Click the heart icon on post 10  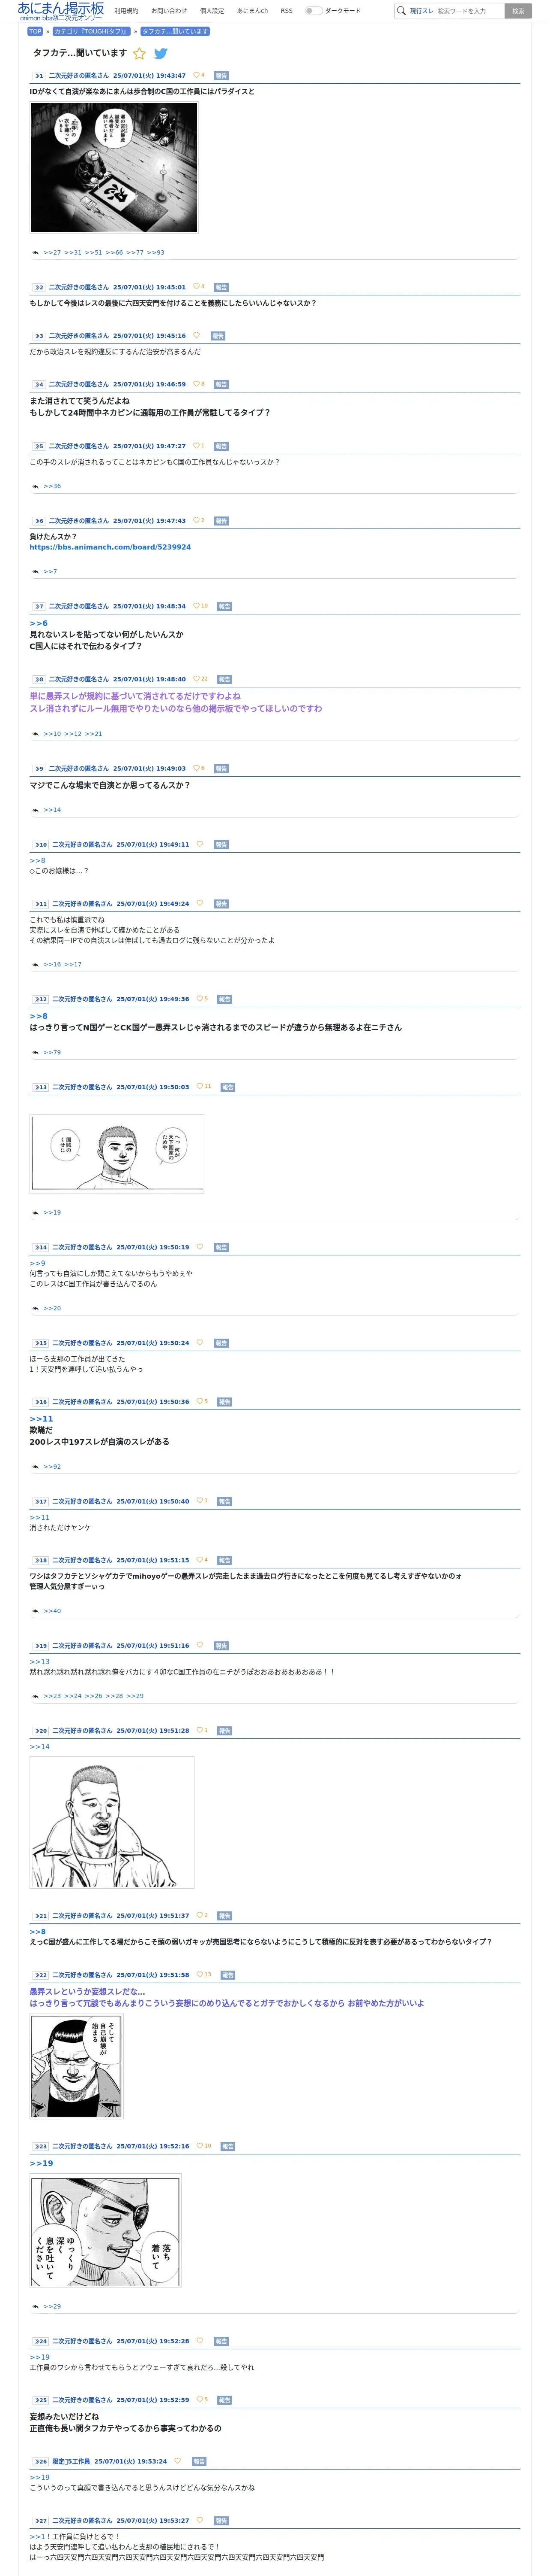pos(200,844)
